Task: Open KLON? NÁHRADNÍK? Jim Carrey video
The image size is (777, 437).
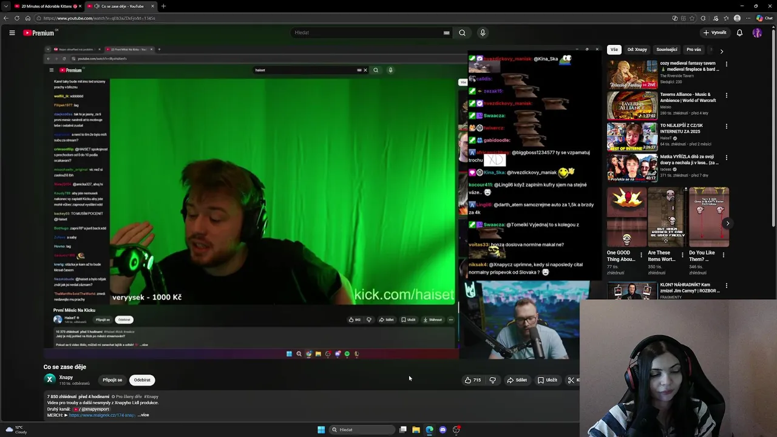Action: [632, 291]
